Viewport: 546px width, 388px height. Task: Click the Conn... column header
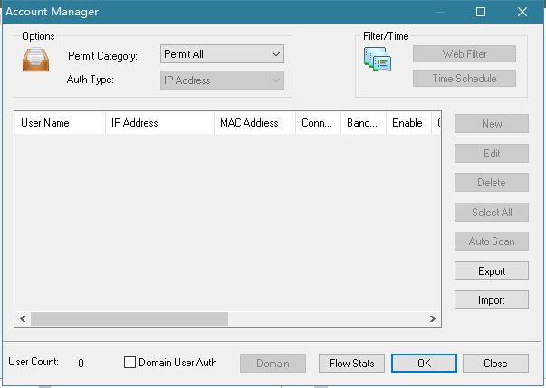(x=318, y=123)
